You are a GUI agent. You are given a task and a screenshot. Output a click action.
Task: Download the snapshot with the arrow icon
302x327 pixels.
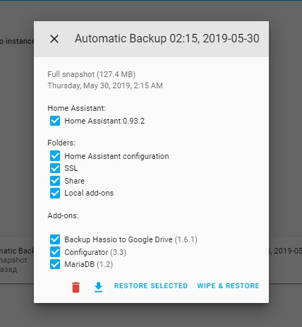pyautogui.click(x=98, y=287)
